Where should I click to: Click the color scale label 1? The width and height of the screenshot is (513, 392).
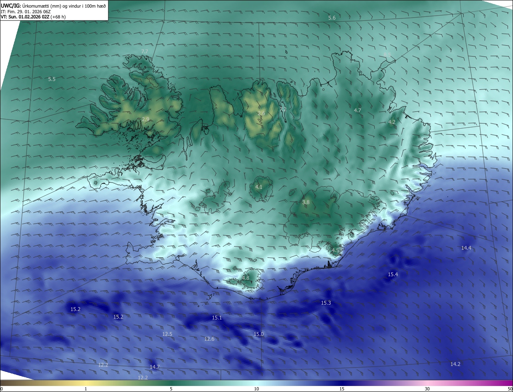pyautogui.click(x=86, y=389)
